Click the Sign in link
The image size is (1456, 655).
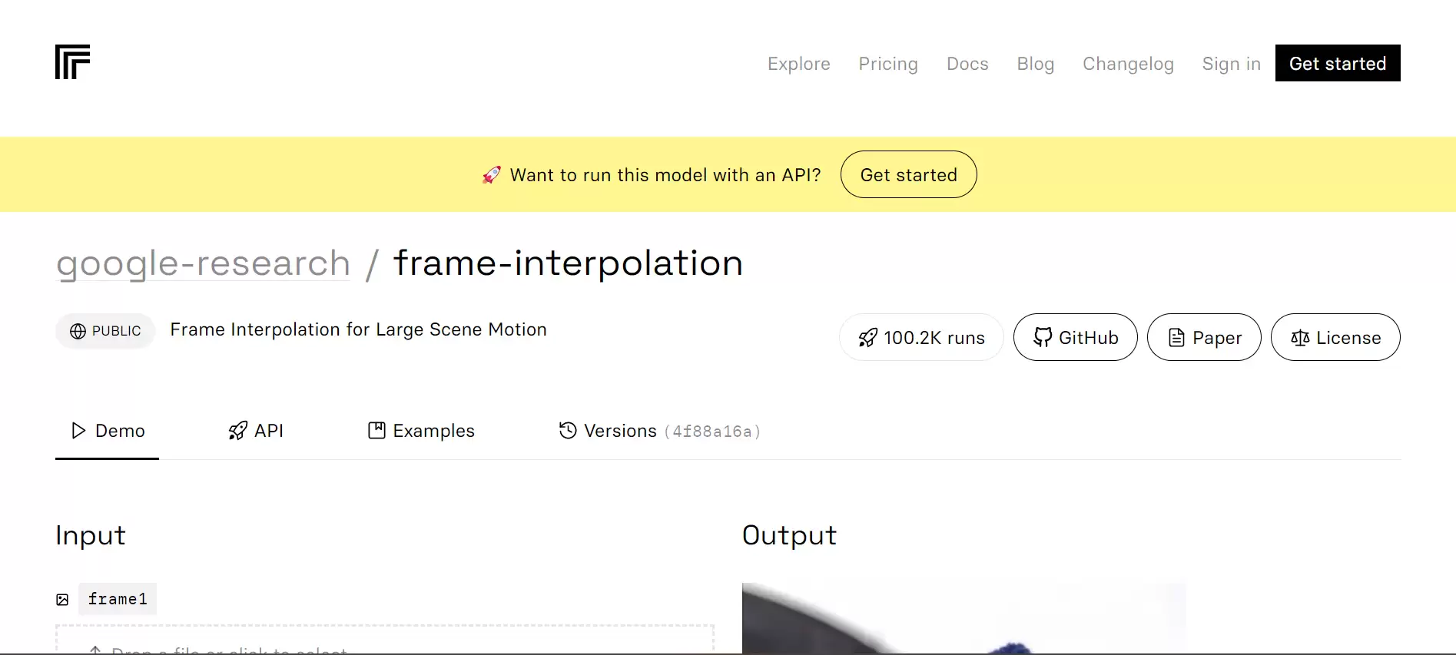click(1231, 64)
